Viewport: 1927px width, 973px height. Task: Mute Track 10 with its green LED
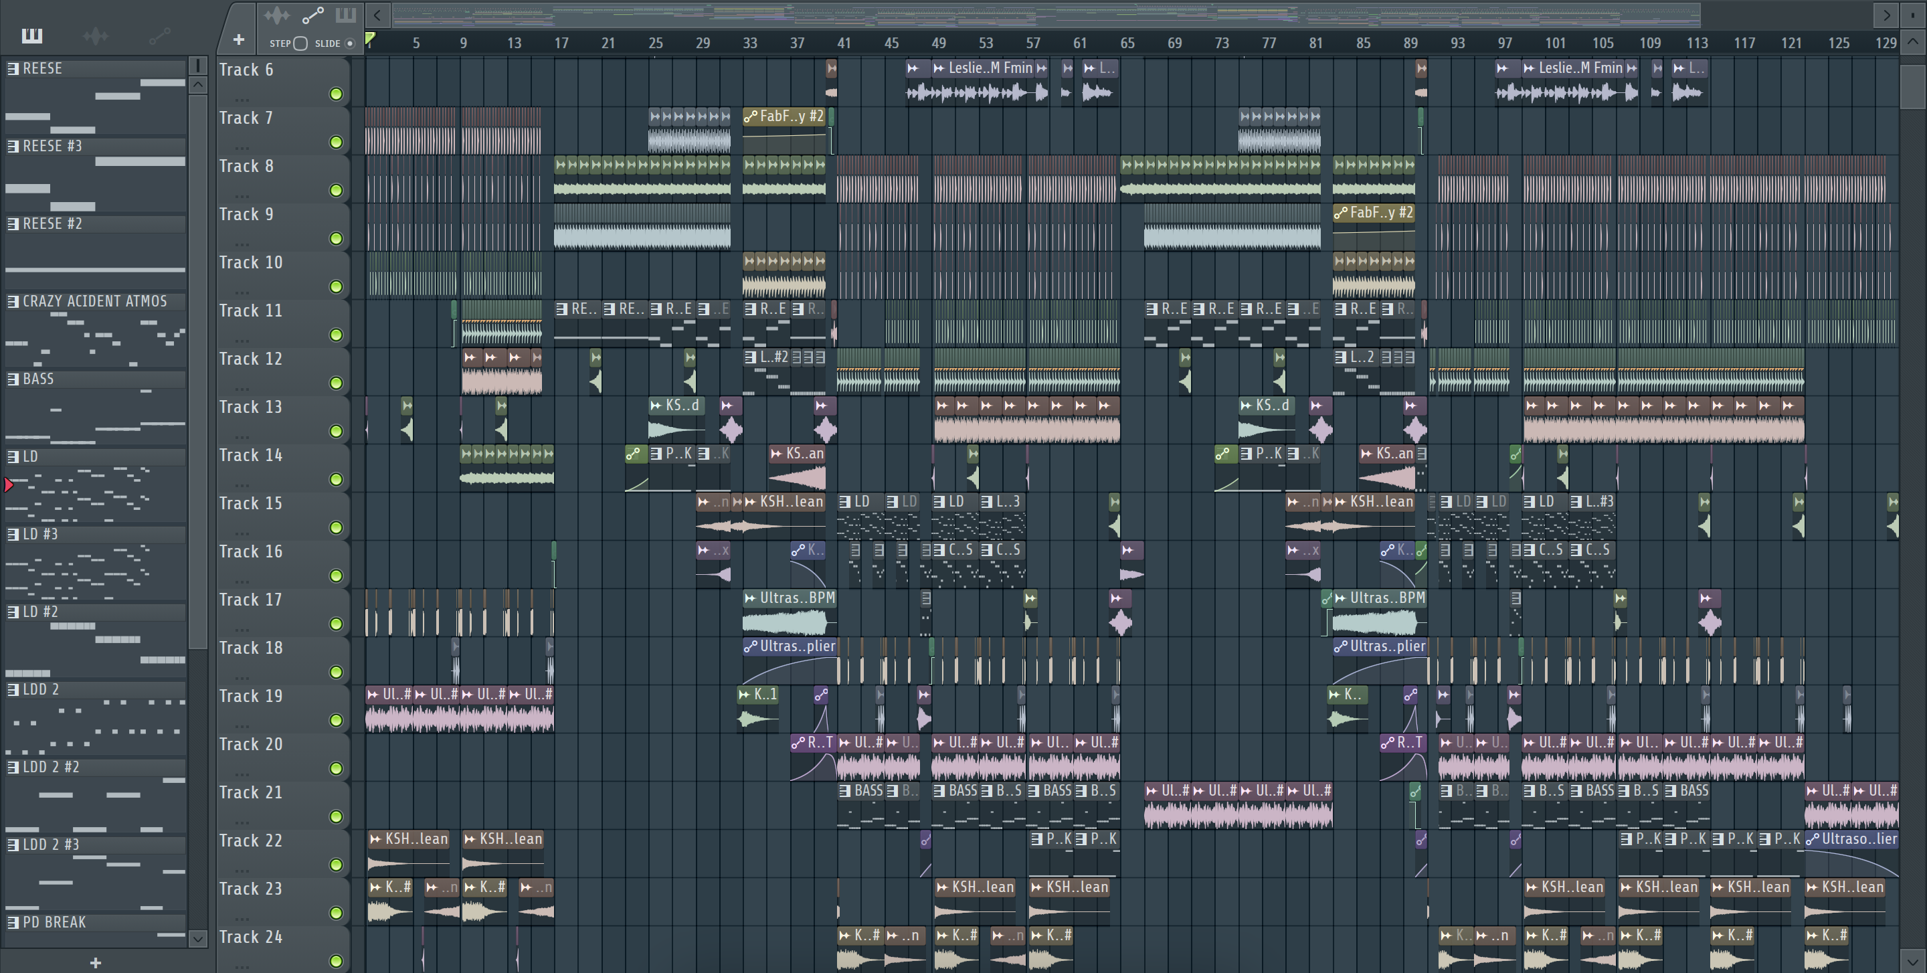(336, 287)
